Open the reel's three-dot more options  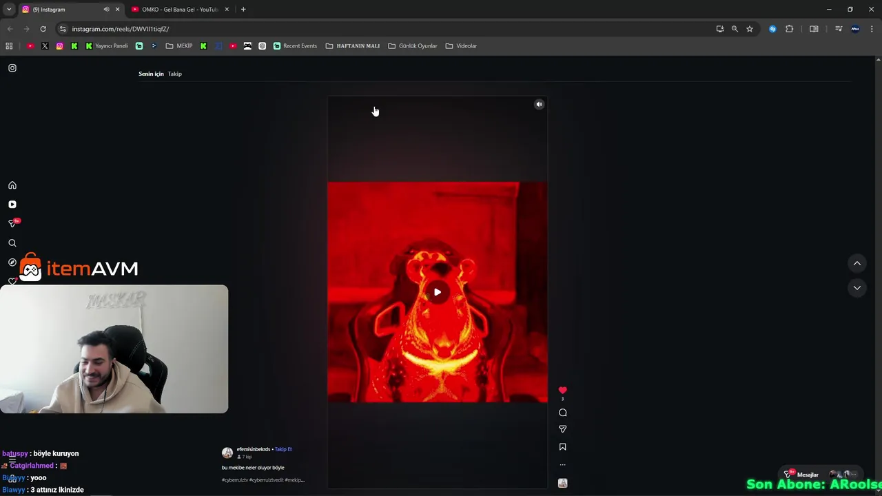(x=562, y=465)
